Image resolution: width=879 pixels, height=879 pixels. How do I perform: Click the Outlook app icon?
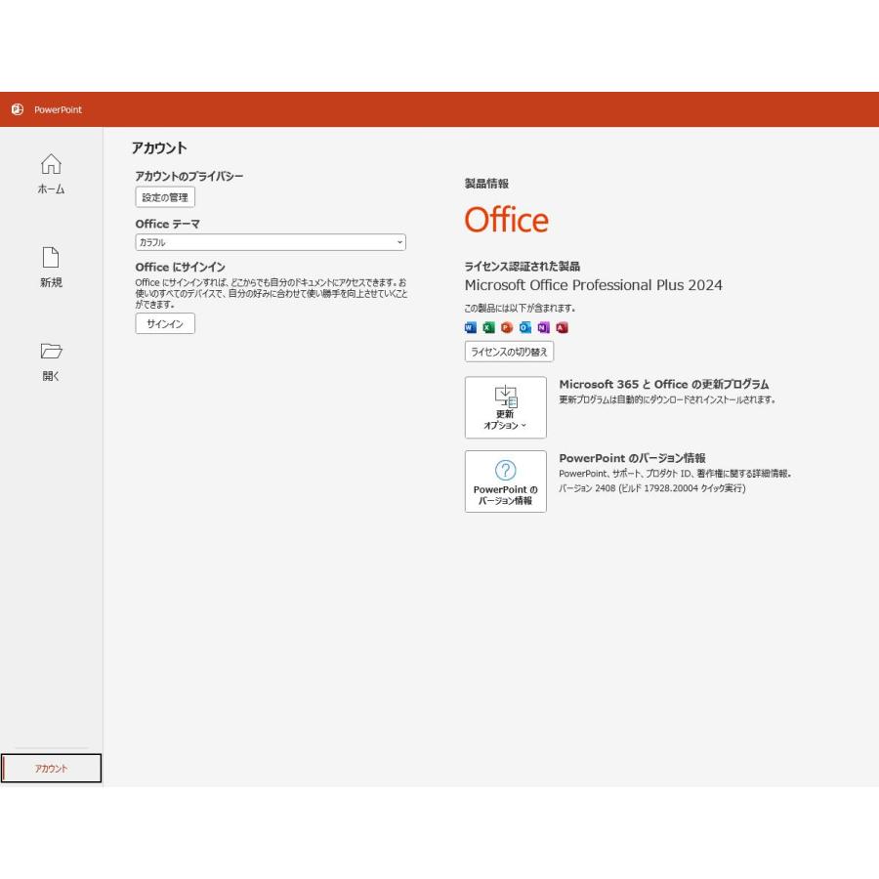pyautogui.click(x=525, y=327)
